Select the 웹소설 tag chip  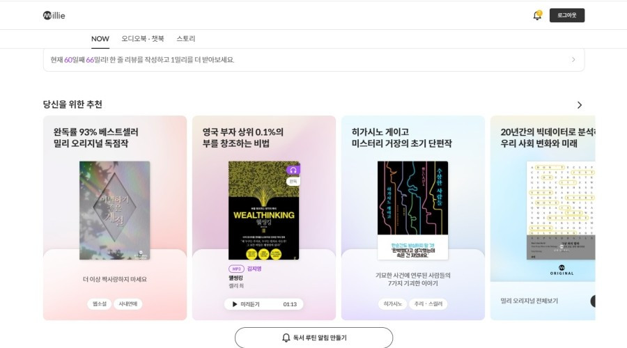99,304
